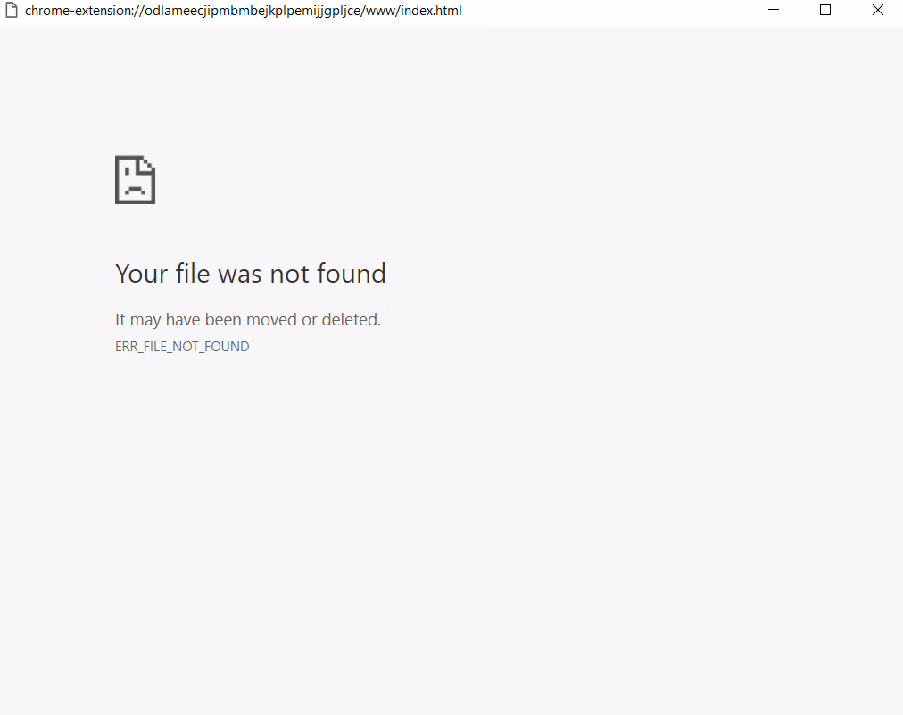Click the sad file error icon
The height and width of the screenshot is (715, 903).
(136, 179)
